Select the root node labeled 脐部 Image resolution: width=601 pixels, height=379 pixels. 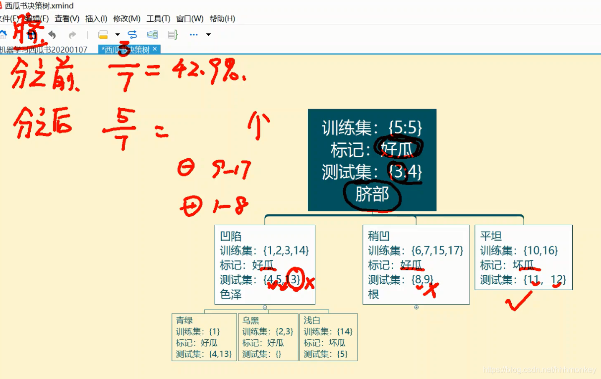[x=372, y=159]
